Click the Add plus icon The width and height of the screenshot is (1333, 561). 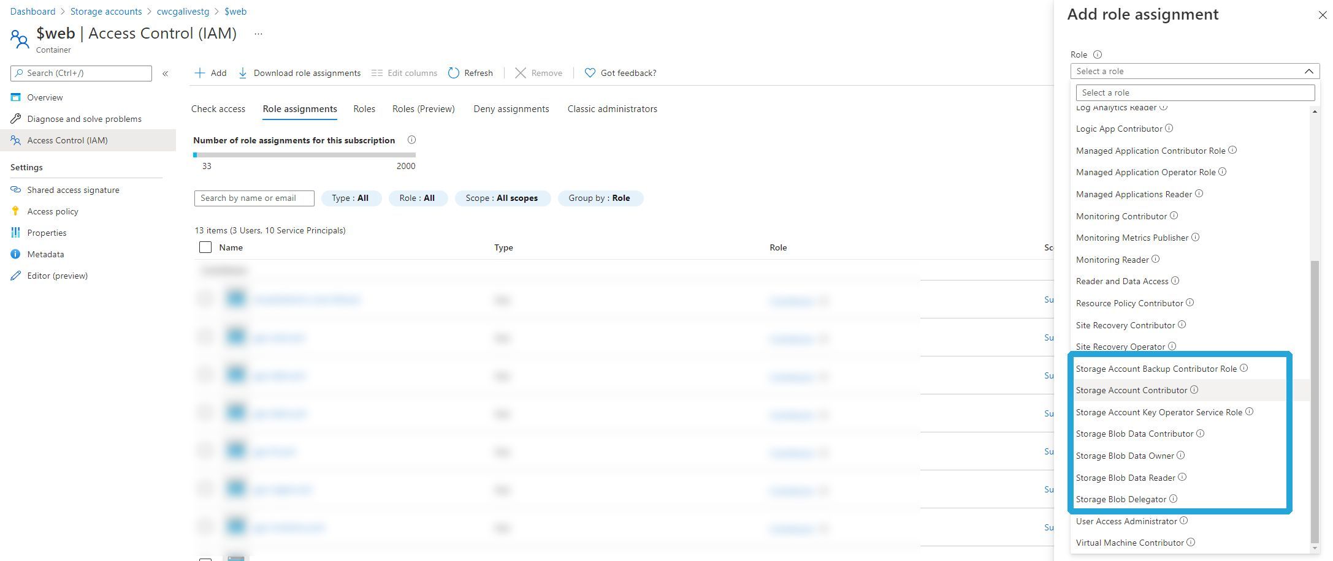click(x=199, y=73)
